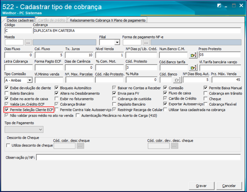
Task: Enable Cobrança em trânsito checkbox
Action: pyautogui.click(x=205, y=93)
